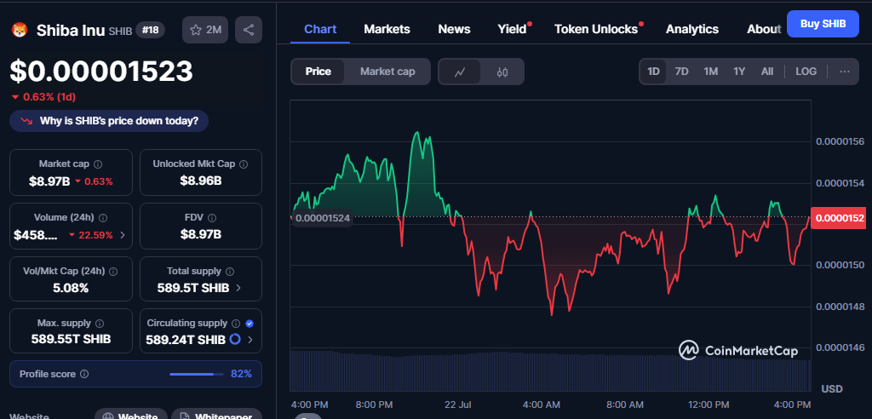Select 1Y time range
This screenshot has height=419, width=872.
[x=739, y=72]
